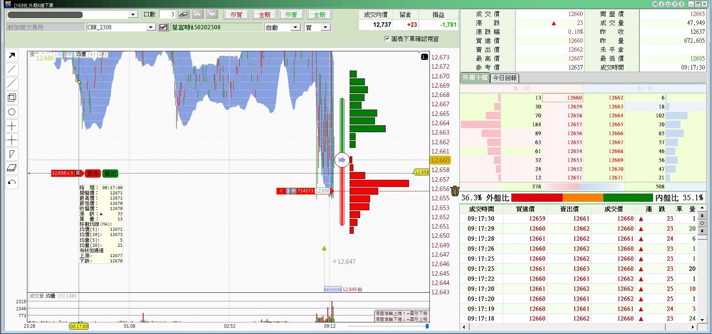Click the red checkmark icon beside CHN_2308

click(163, 27)
